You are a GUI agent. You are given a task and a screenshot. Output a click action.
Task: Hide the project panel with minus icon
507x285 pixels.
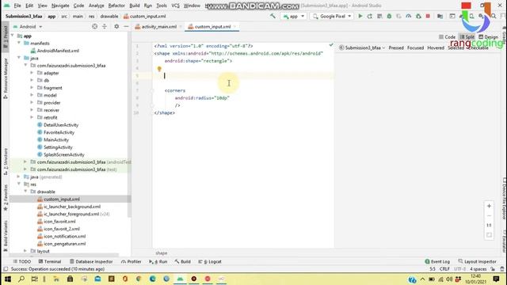click(x=126, y=26)
